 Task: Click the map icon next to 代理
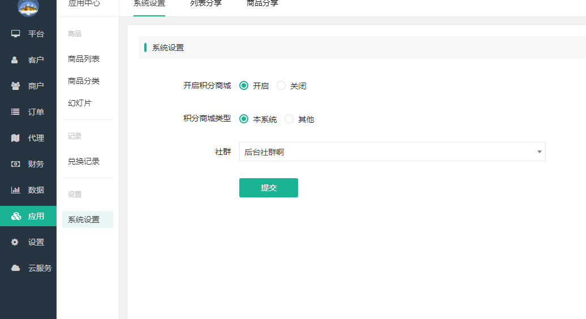click(x=15, y=138)
